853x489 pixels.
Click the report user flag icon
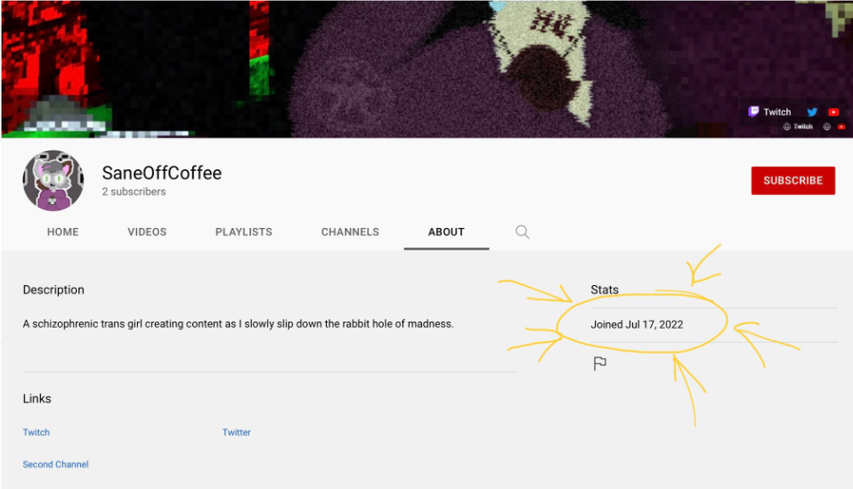point(599,363)
